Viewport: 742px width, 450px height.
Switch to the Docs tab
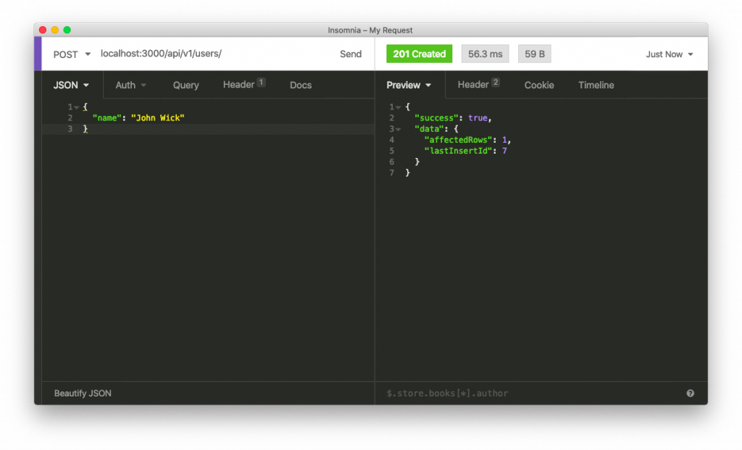300,85
